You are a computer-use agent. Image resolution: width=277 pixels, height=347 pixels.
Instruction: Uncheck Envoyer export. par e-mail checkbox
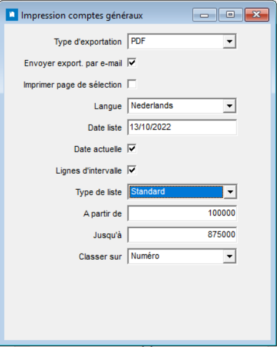[x=132, y=63]
